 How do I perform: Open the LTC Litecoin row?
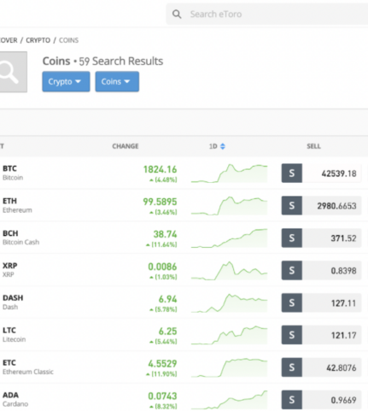click(184, 335)
